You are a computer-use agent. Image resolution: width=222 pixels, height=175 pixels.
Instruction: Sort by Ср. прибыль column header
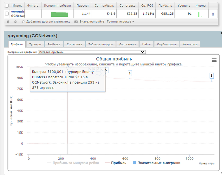(x=104, y=6)
